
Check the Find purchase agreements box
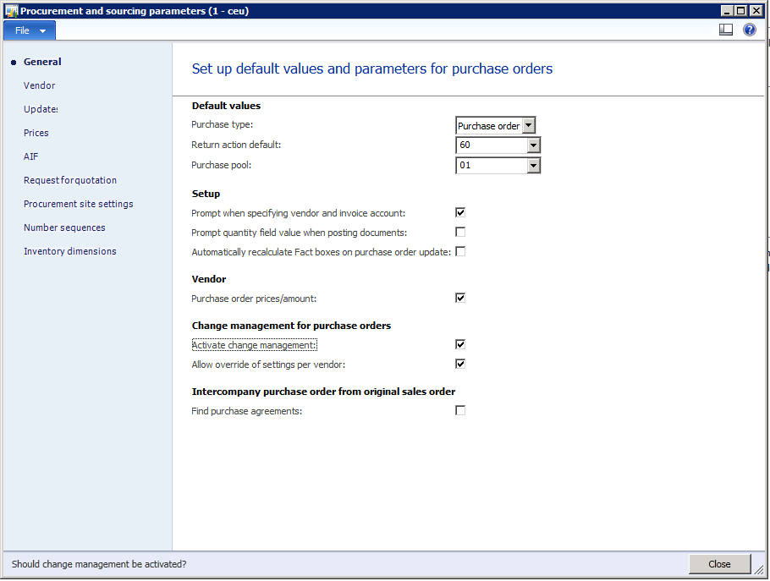pos(460,411)
